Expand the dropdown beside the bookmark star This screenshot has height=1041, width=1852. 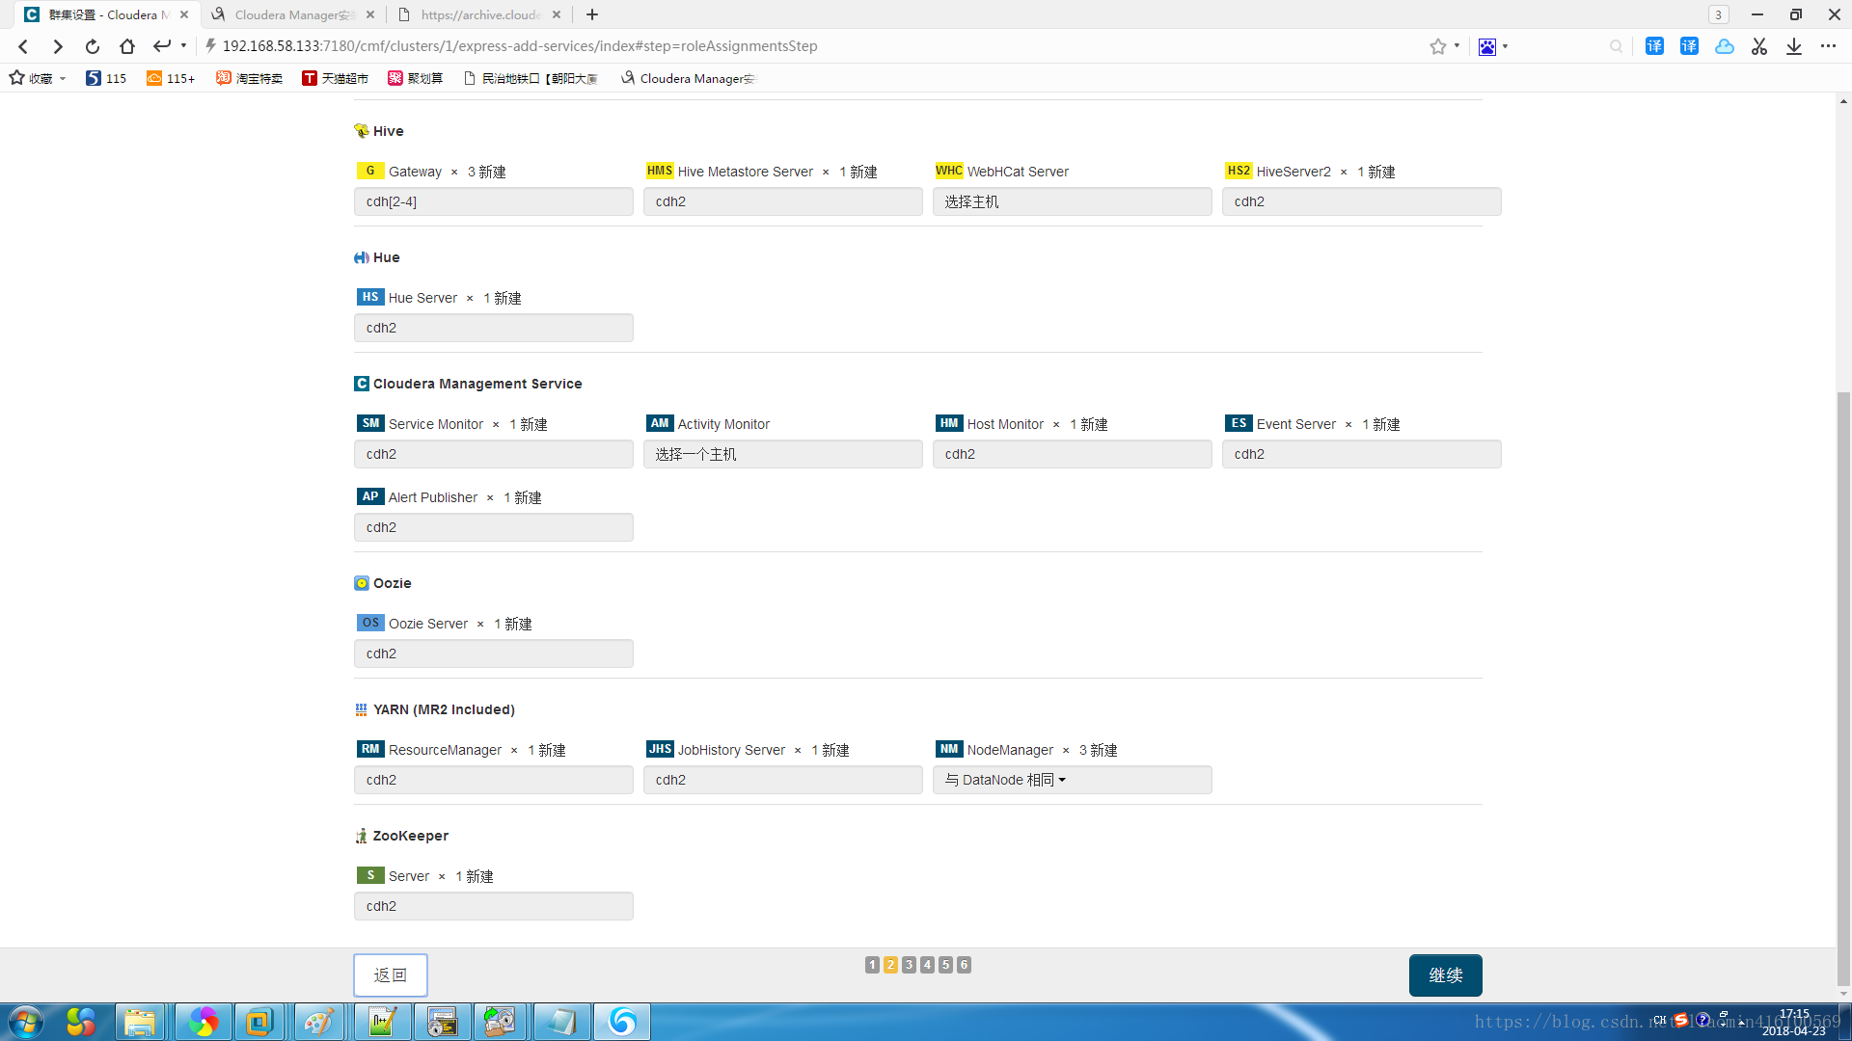[x=1457, y=46]
